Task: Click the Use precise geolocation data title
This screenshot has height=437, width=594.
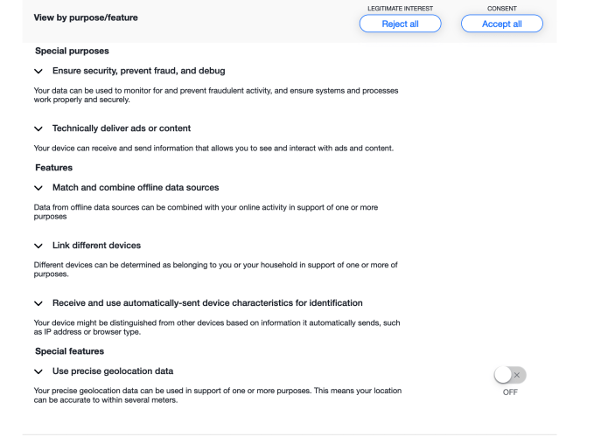Action: click(113, 371)
